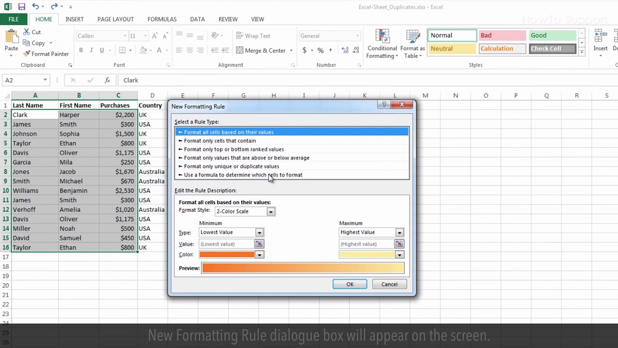Click the Wrap Text button
Image resolution: width=618 pixels, height=348 pixels.
pos(253,36)
